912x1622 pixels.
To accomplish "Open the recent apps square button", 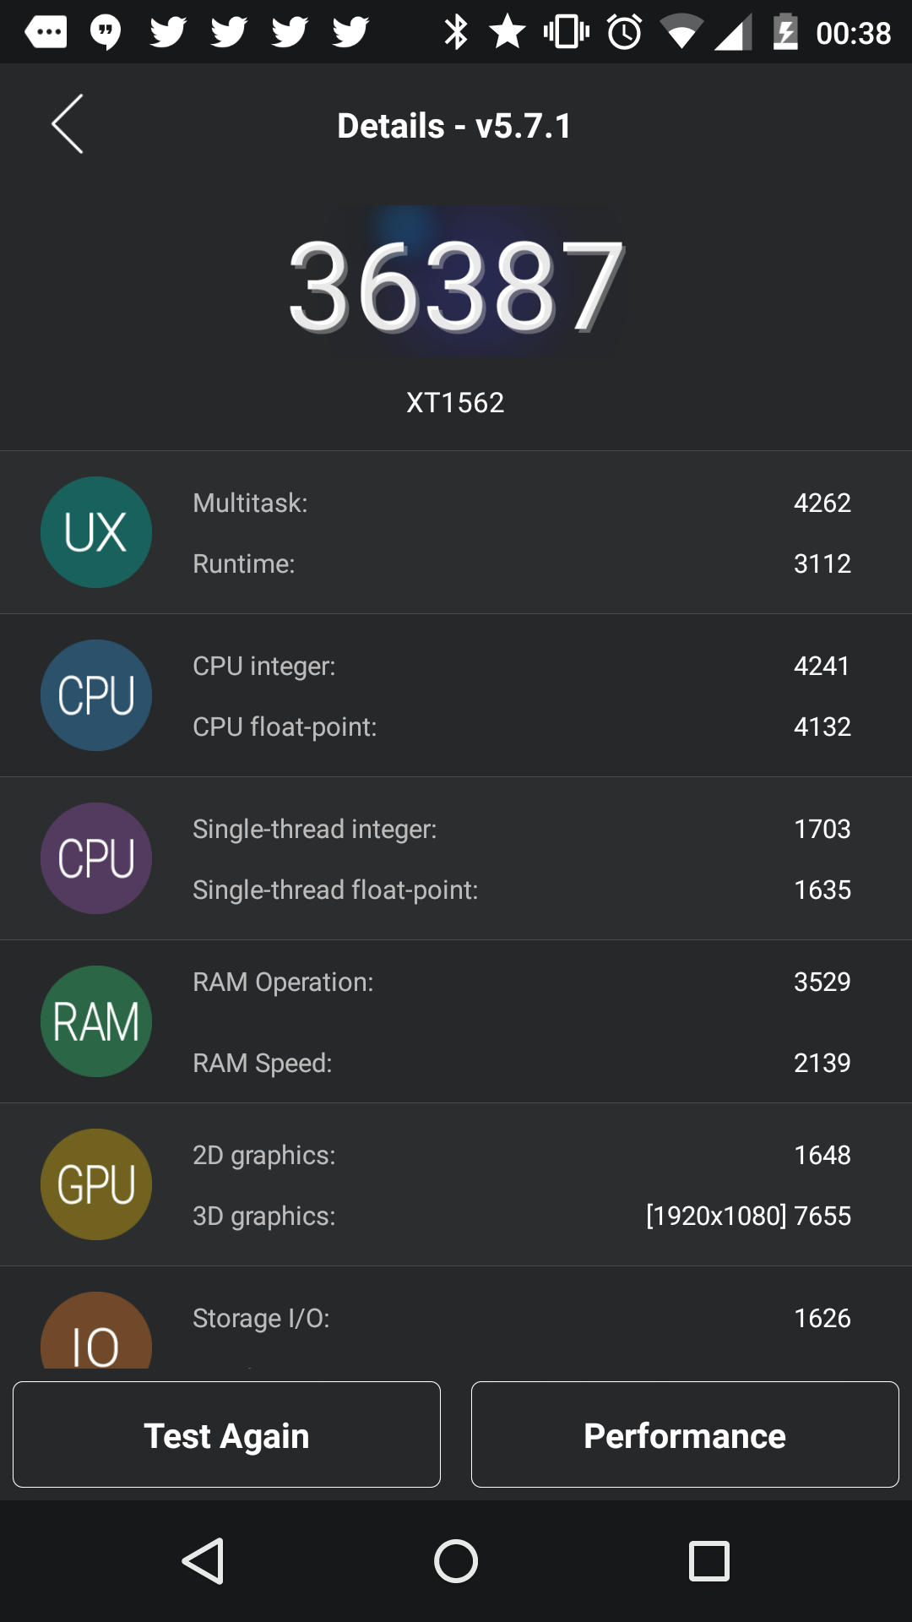I will (x=709, y=1560).
